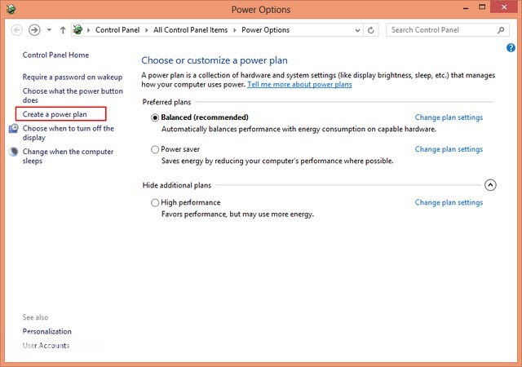
Task: Close the Power Options window
Action: 504,7
